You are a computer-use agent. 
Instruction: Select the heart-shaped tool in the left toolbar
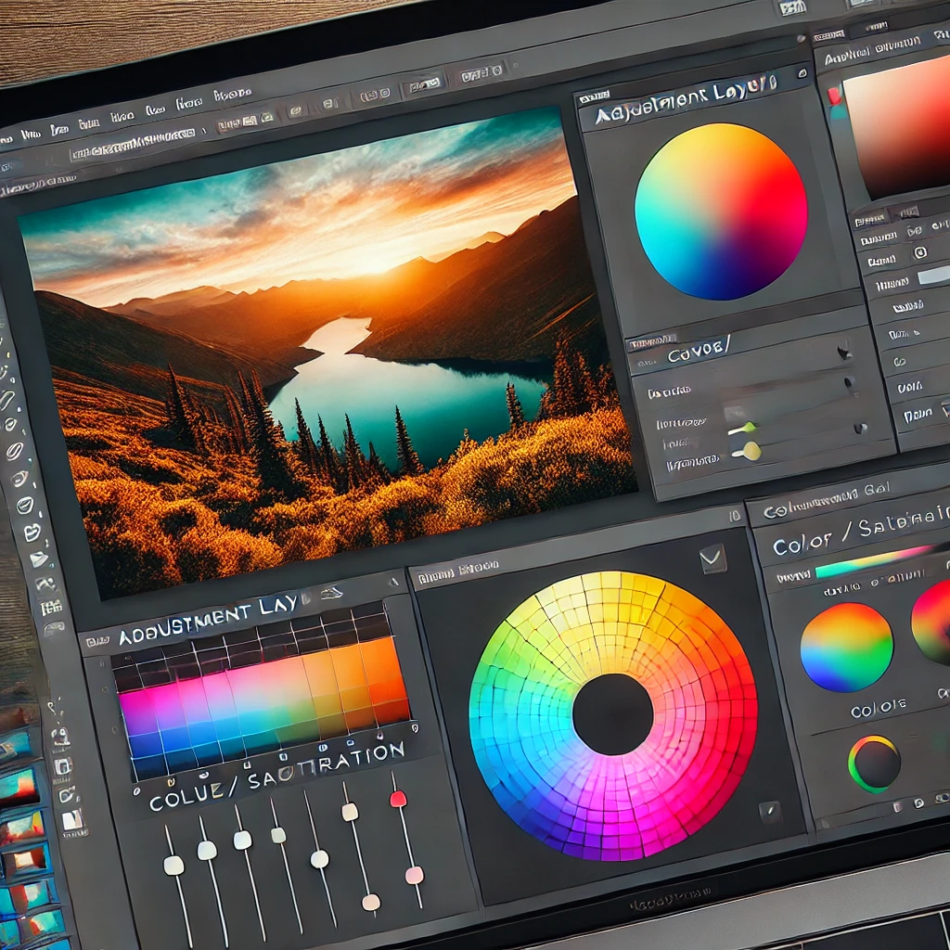31,533
